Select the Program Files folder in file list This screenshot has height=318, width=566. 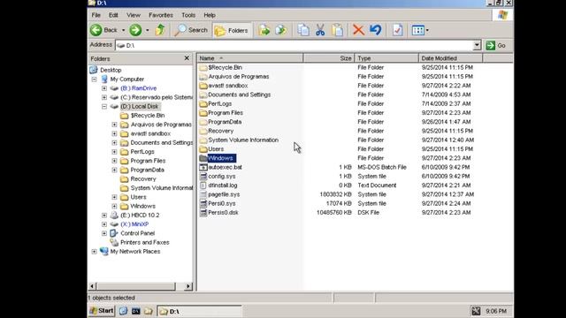click(x=226, y=113)
